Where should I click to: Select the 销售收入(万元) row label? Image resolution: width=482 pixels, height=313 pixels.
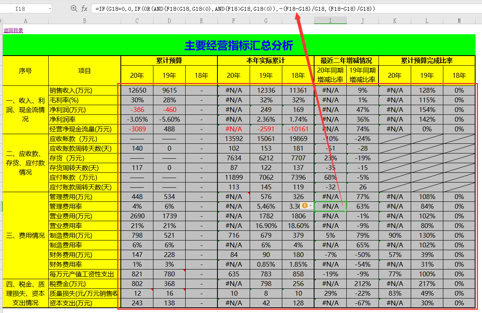[85, 90]
